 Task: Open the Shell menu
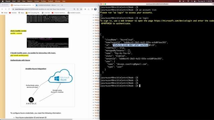pos(14,1)
